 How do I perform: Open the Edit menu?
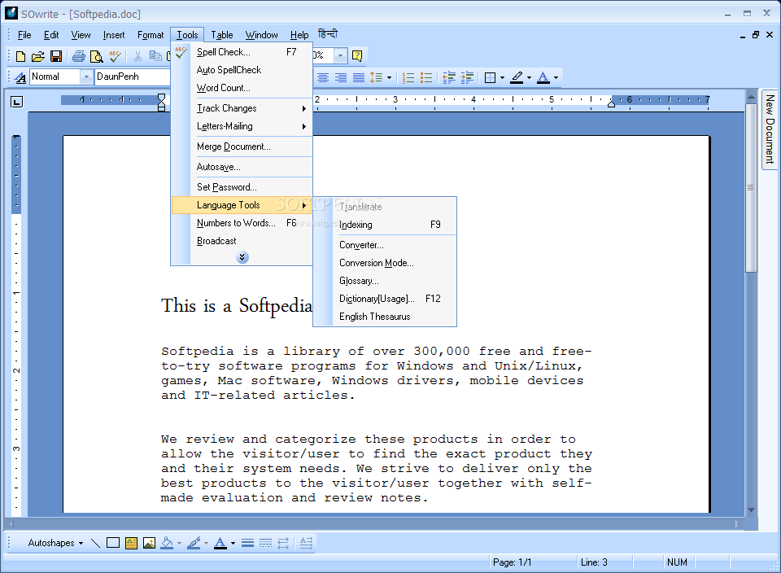[x=51, y=35]
